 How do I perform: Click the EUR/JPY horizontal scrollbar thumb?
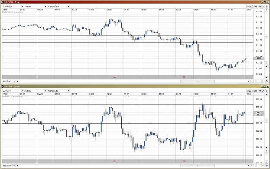[x=197, y=166]
